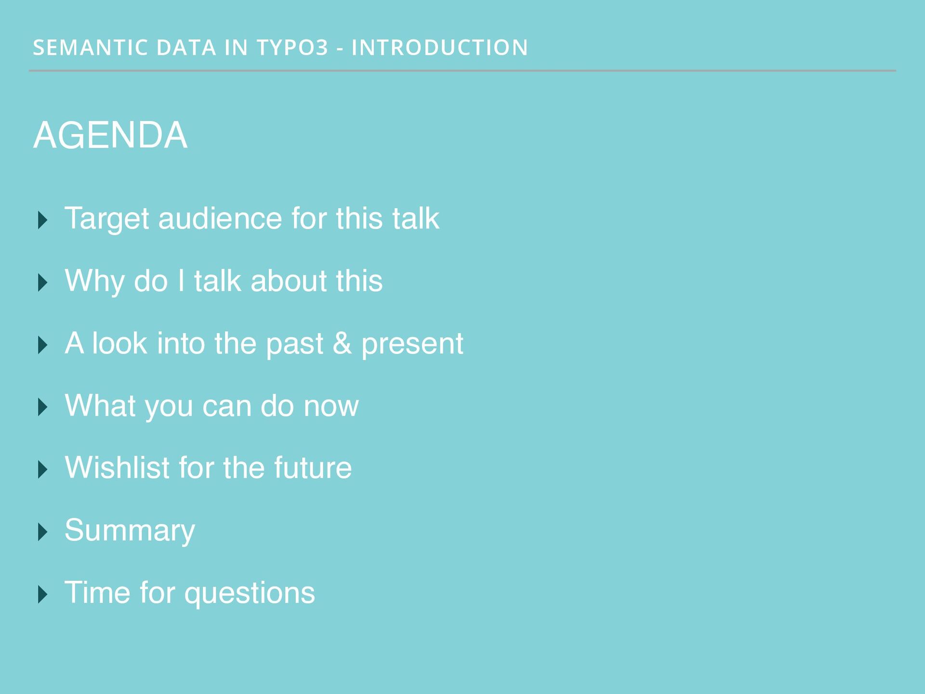
Task: Click the 'Target audience for this talk' line
Action: click(x=252, y=219)
